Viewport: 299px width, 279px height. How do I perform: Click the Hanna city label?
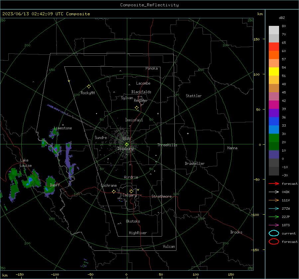[x=232, y=148]
